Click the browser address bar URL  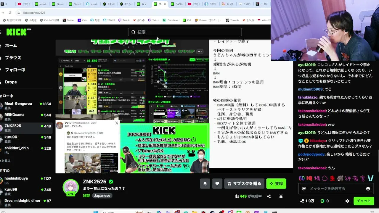coord(34,13)
